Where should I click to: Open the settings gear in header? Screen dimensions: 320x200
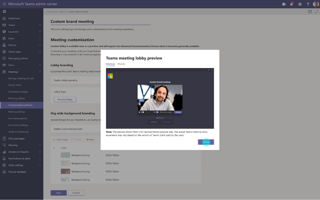click(x=300, y=4)
